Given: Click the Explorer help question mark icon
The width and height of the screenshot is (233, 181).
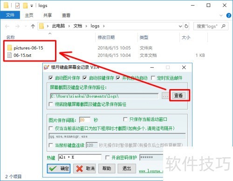Looking at the screenshot, I should 228,15.
